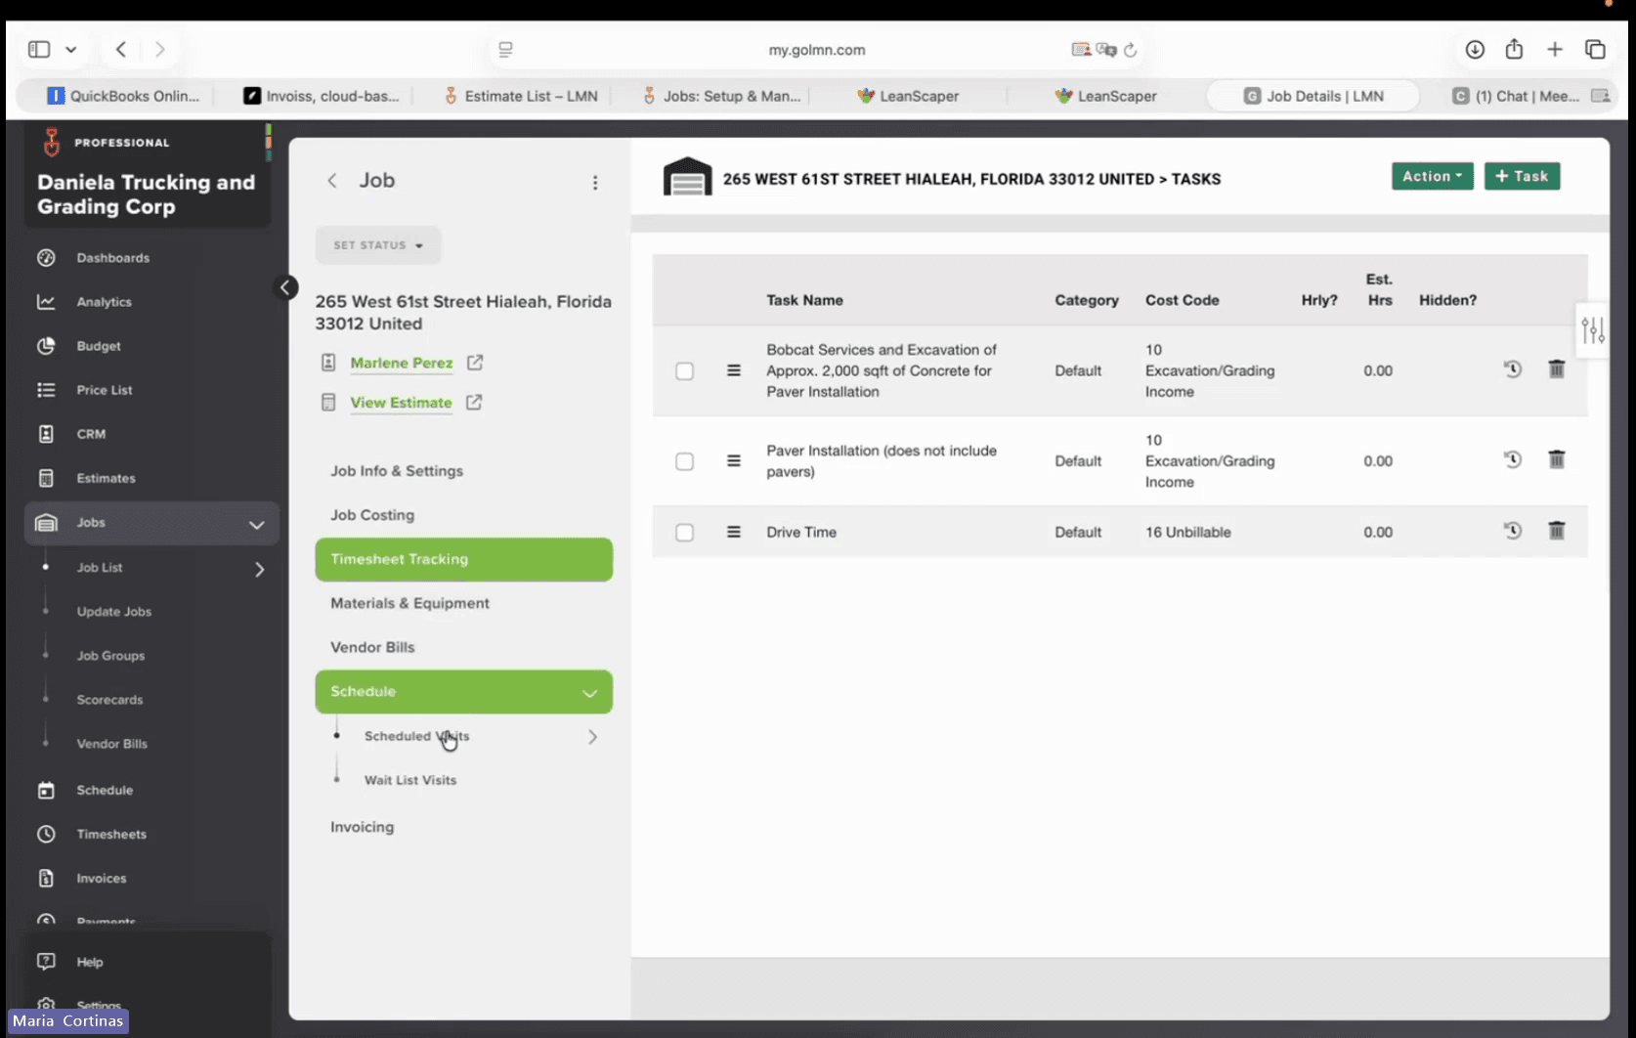Image resolution: width=1636 pixels, height=1038 pixels.
Task: Open the Action dropdown button
Action: click(x=1432, y=176)
